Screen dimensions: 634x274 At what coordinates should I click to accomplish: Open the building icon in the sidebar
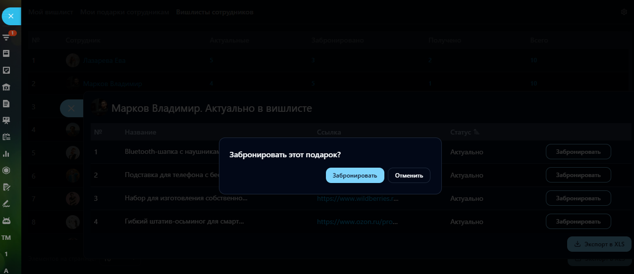6,87
